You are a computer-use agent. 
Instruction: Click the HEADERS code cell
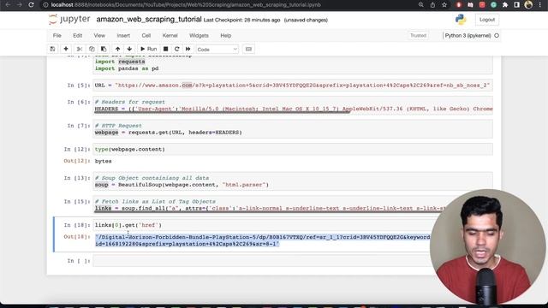coord(293,105)
